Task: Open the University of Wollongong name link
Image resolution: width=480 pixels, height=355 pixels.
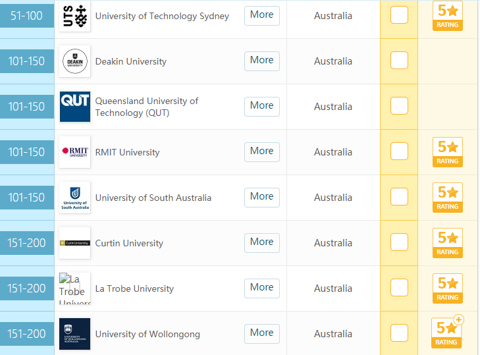Action: click(147, 334)
